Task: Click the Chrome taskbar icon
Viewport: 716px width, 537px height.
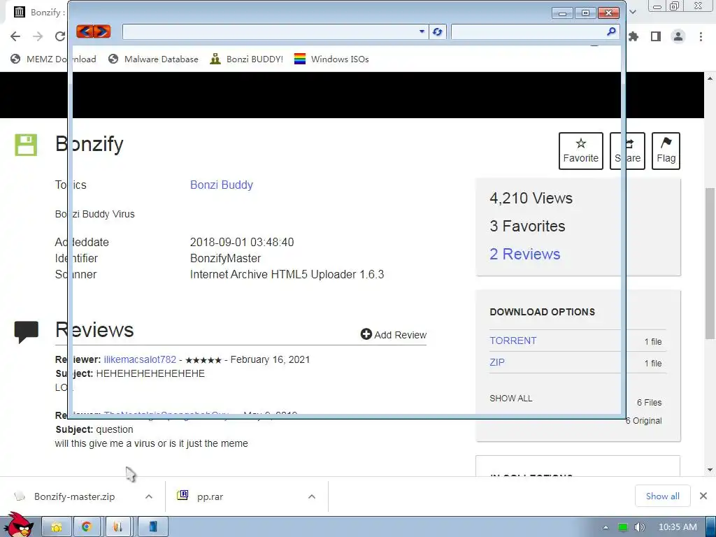Action: (x=87, y=527)
